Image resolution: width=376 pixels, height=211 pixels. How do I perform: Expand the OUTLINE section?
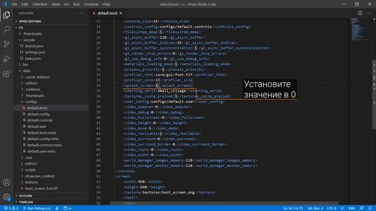(51, 196)
